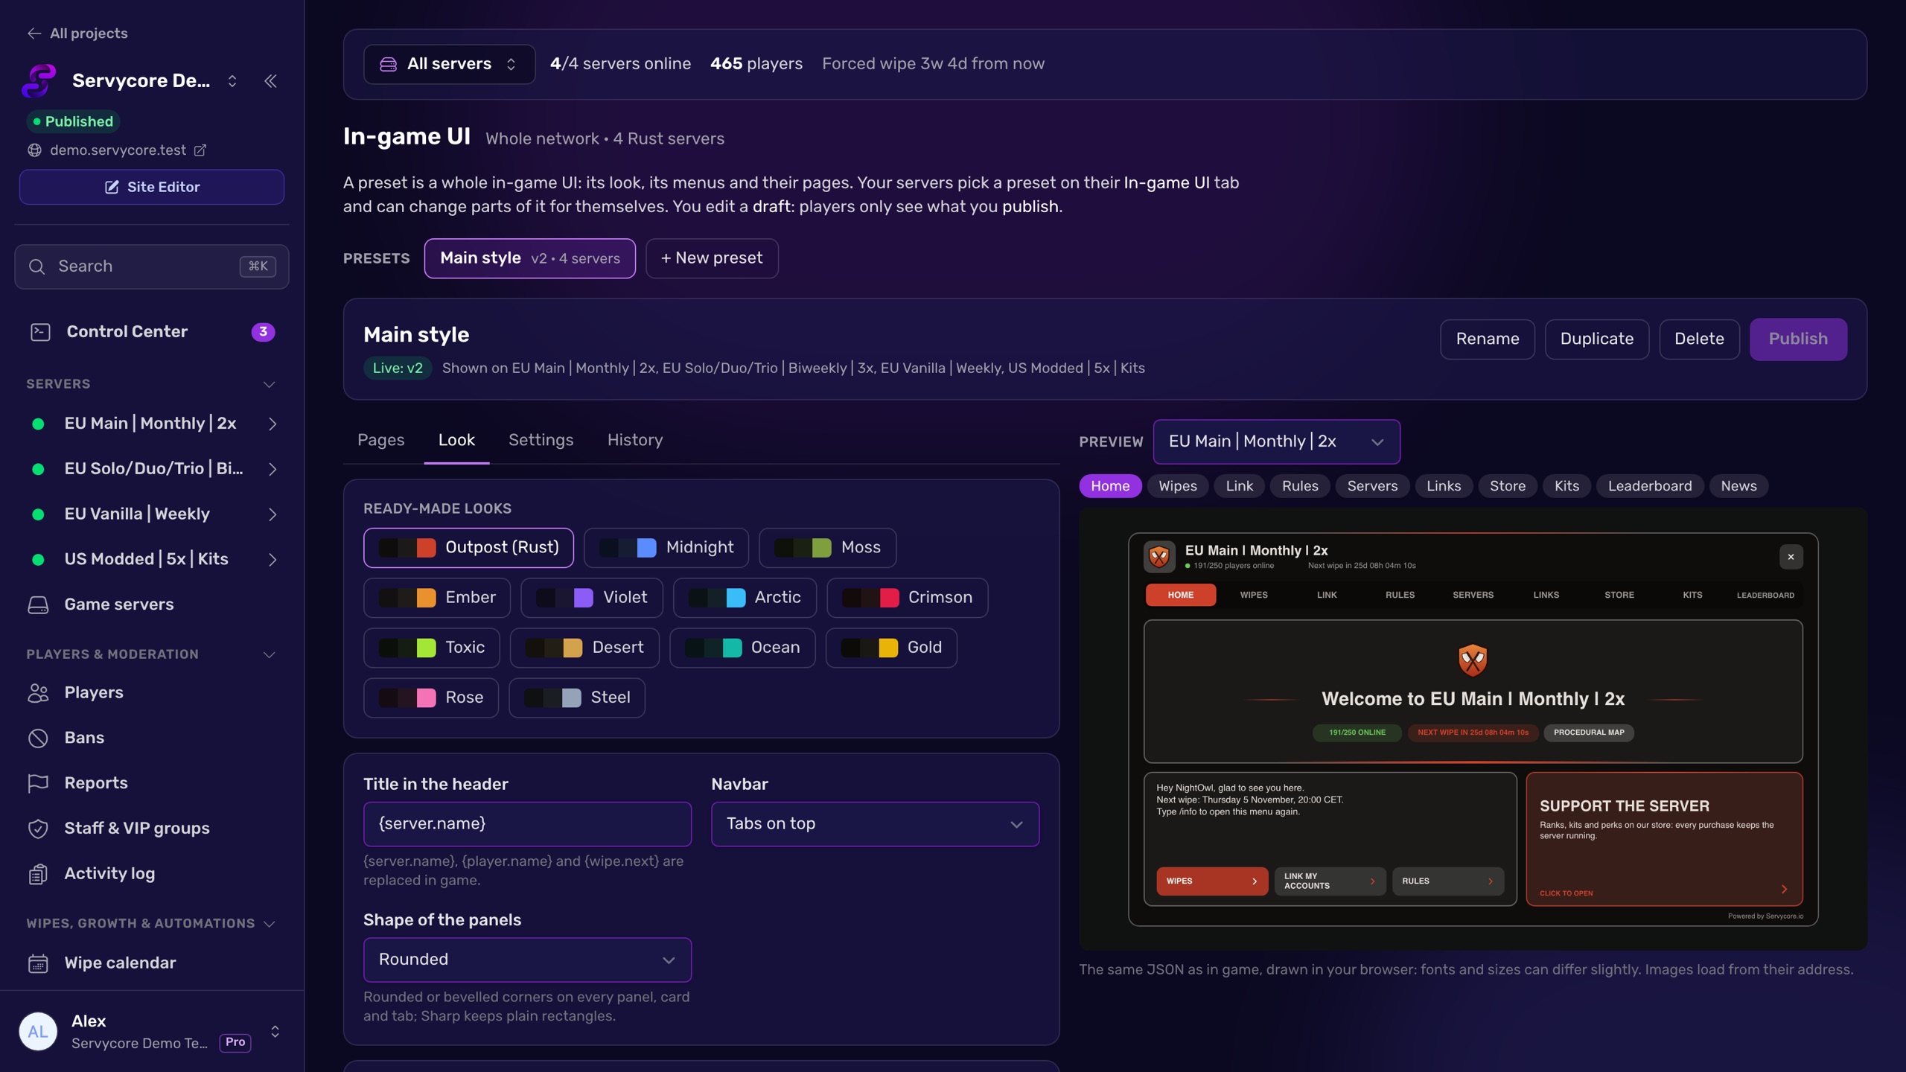
Task: Close the in-game preview with X
Action: point(1791,557)
